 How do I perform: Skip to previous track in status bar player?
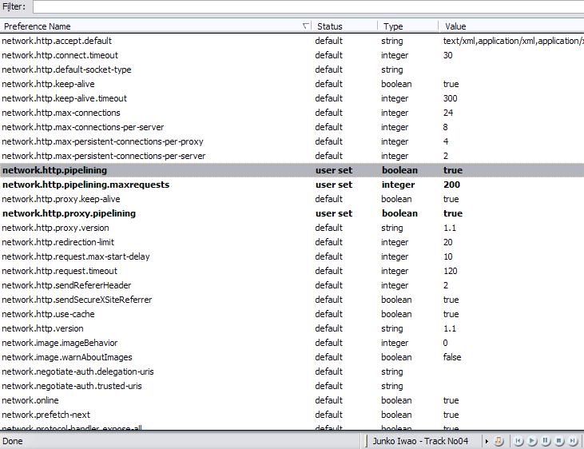[x=518, y=441]
